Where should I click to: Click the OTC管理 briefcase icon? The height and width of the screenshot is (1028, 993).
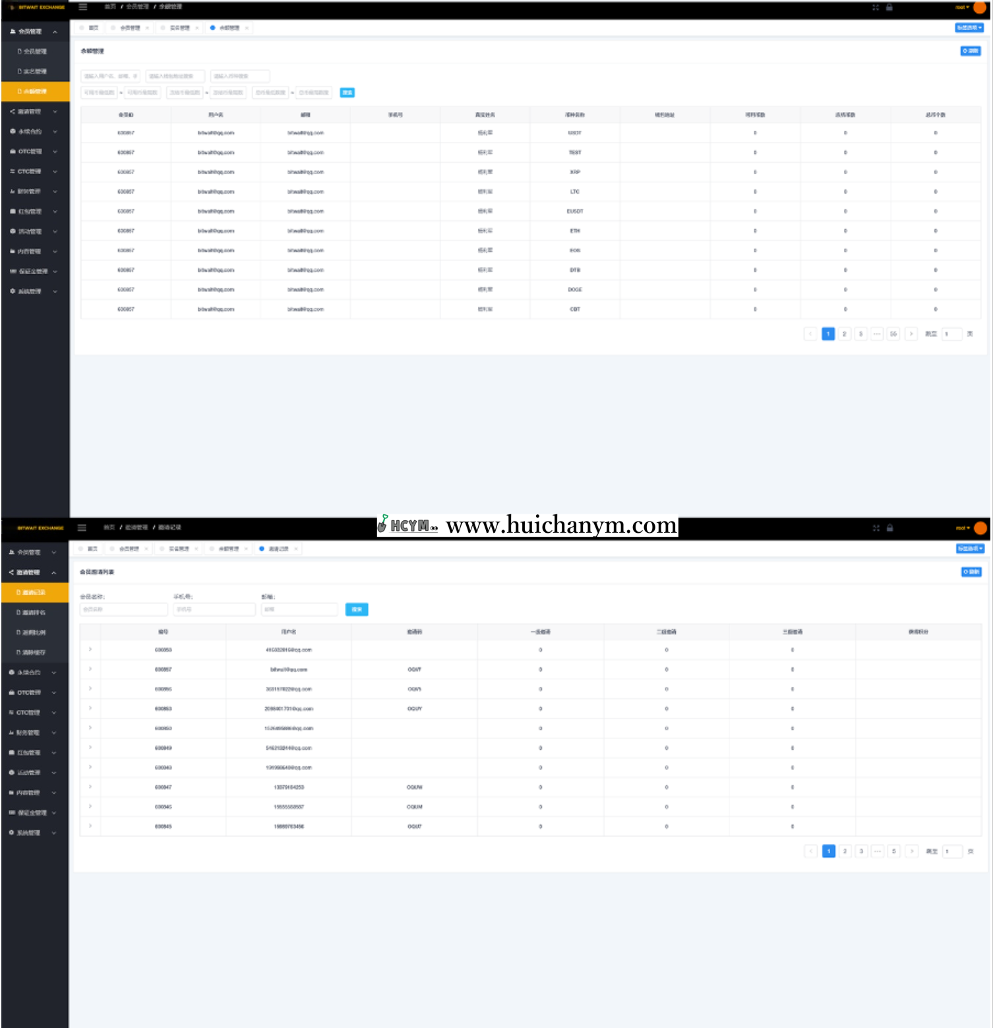tap(11, 151)
